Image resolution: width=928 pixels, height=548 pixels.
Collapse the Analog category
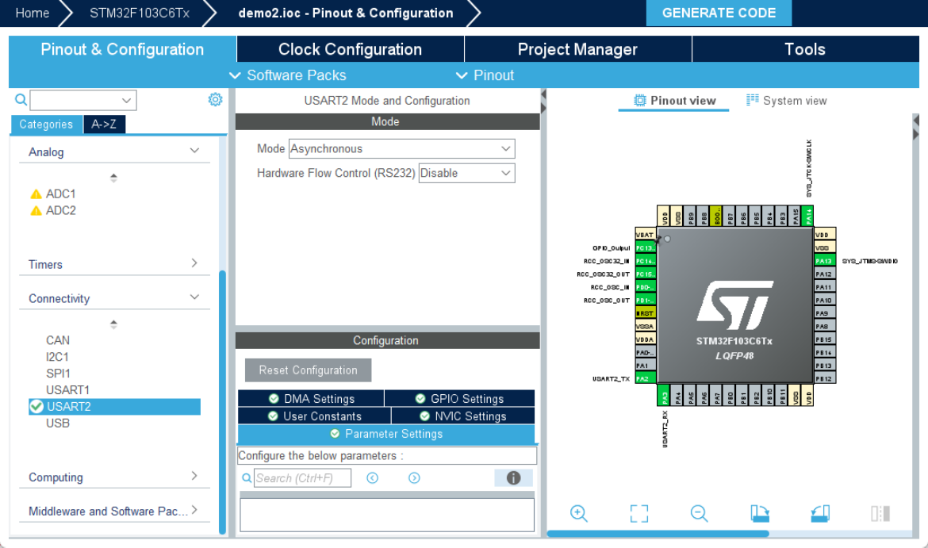click(x=194, y=151)
